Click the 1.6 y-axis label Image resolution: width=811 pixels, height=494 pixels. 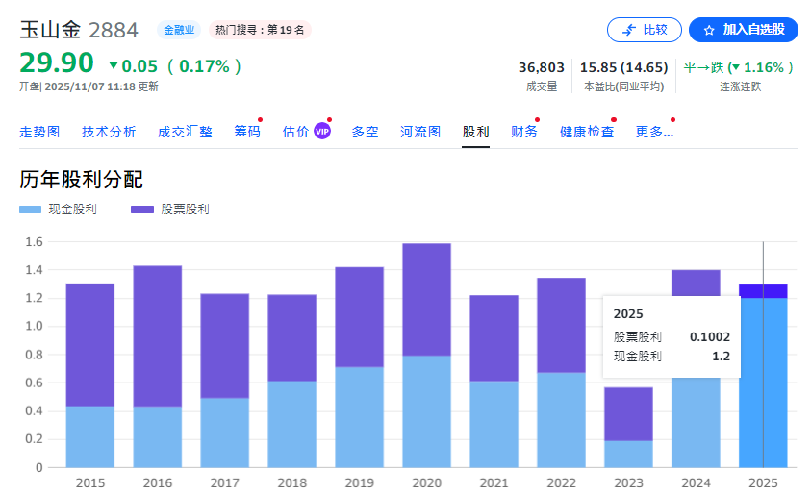(x=34, y=242)
